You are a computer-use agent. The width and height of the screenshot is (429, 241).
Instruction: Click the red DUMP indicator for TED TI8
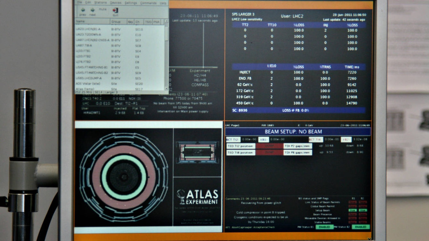269,152
